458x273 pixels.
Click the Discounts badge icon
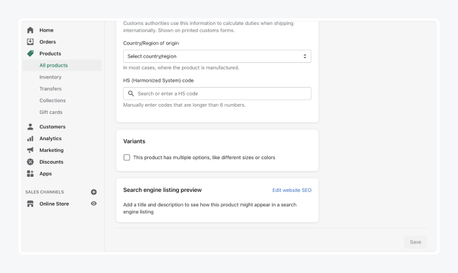(30, 162)
